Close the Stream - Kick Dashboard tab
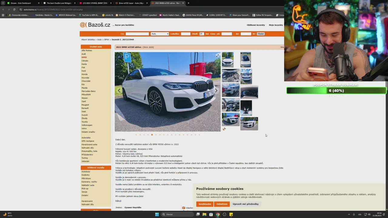The height and width of the screenshot is (218, 388). click(39, 3)
